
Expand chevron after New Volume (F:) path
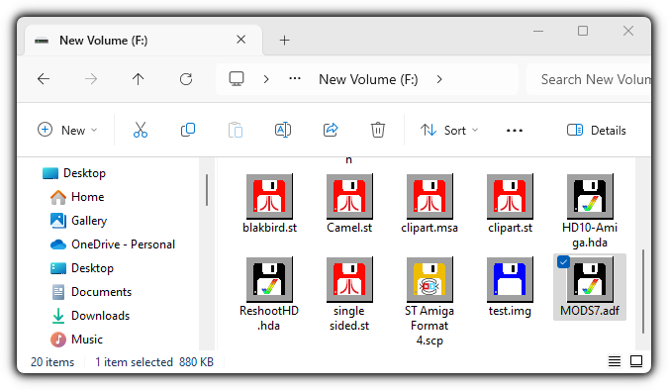(439, 79)
